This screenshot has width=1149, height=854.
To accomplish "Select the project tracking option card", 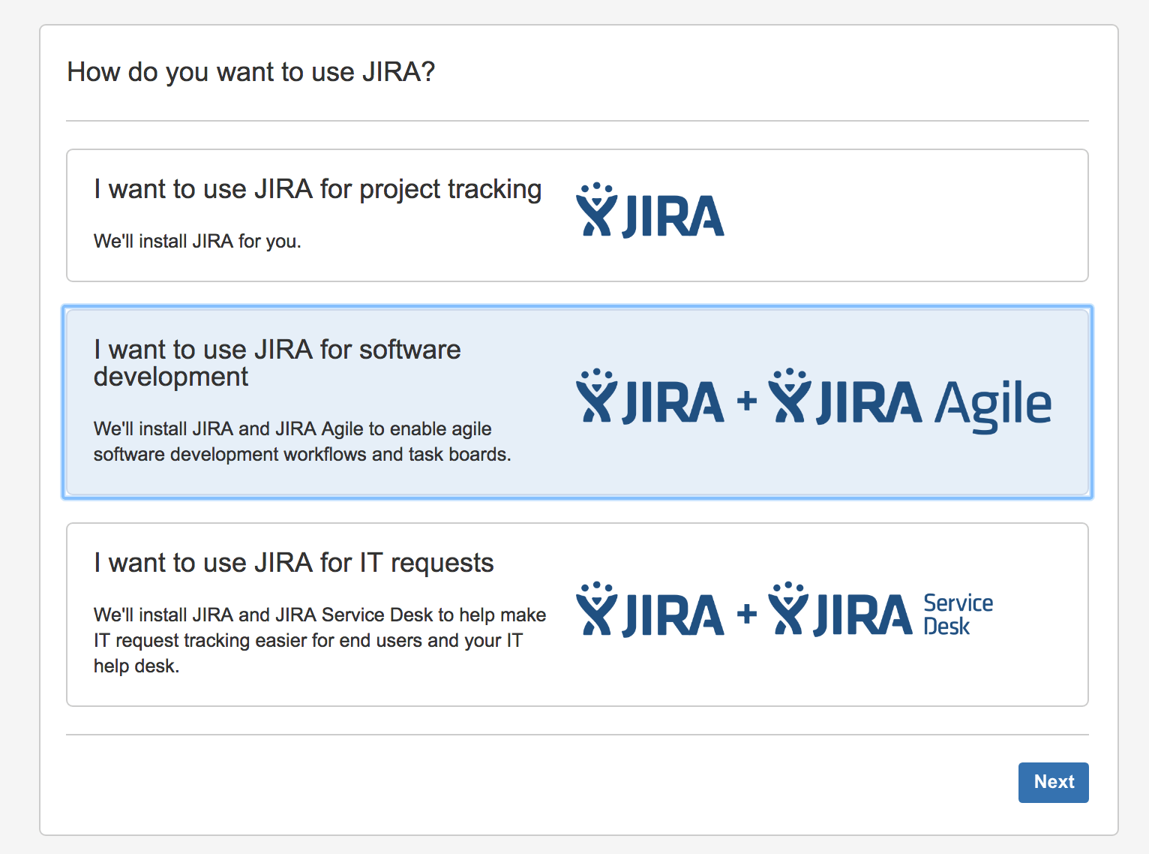I will 577,215.
